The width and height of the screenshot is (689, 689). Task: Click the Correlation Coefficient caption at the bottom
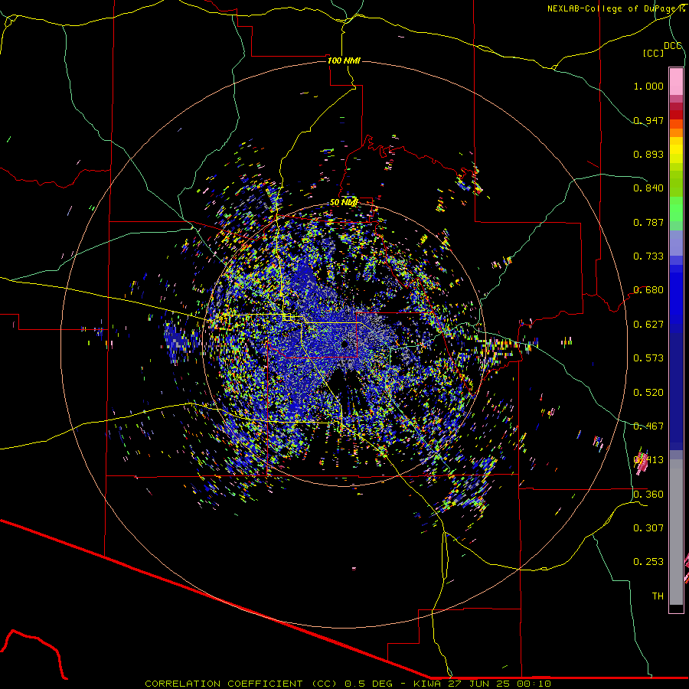tap(348, 684)
